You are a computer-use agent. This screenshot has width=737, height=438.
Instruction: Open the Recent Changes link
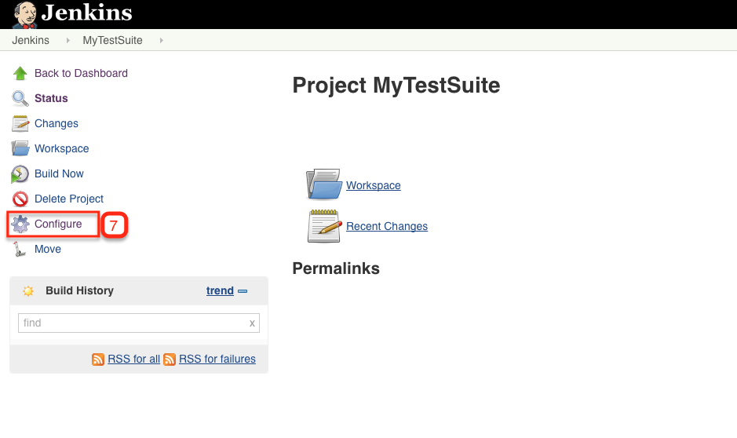[x=387, y=227]
